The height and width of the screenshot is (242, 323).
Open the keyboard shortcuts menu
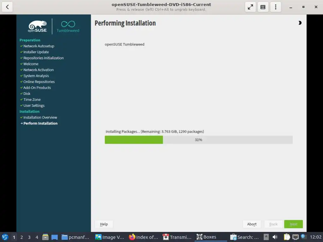[263, 7]
